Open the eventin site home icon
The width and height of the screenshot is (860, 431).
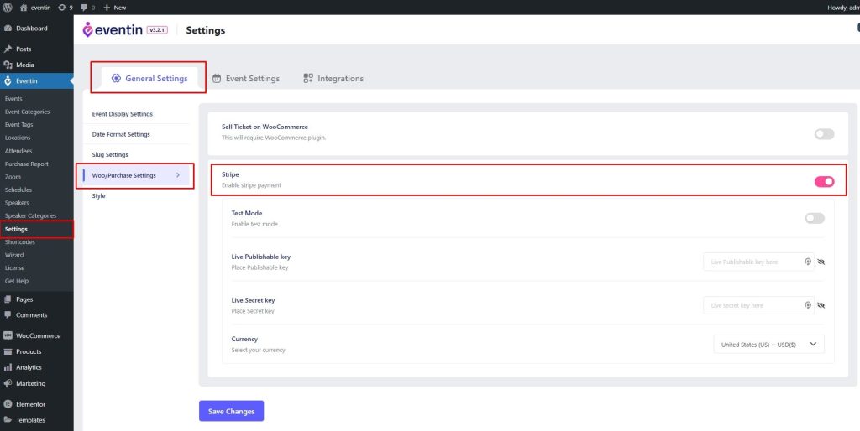(x=23, y=8)
